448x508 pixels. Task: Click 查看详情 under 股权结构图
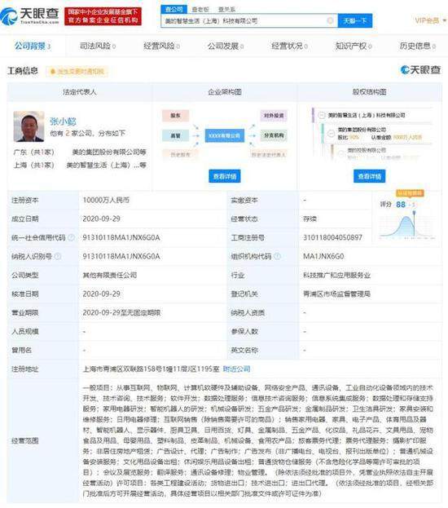click(369, 176)
